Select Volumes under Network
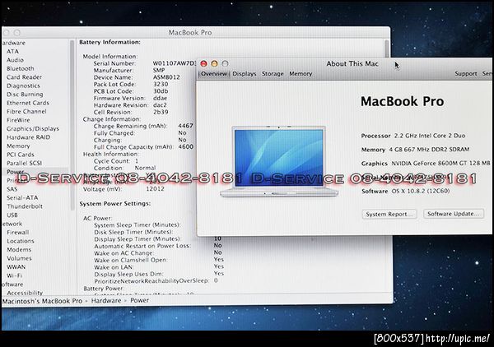Viewport: 494px width, 347px height. 19,258
